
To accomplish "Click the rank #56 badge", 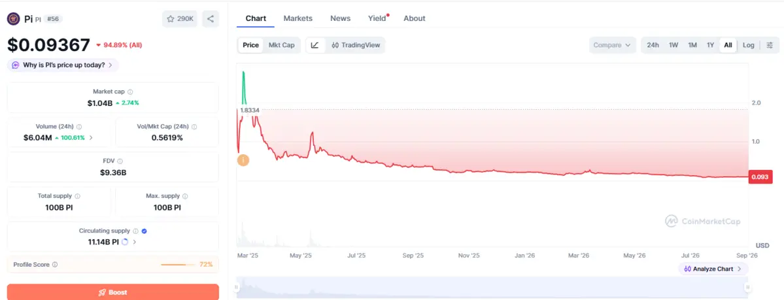I will [x=53, y=19].
